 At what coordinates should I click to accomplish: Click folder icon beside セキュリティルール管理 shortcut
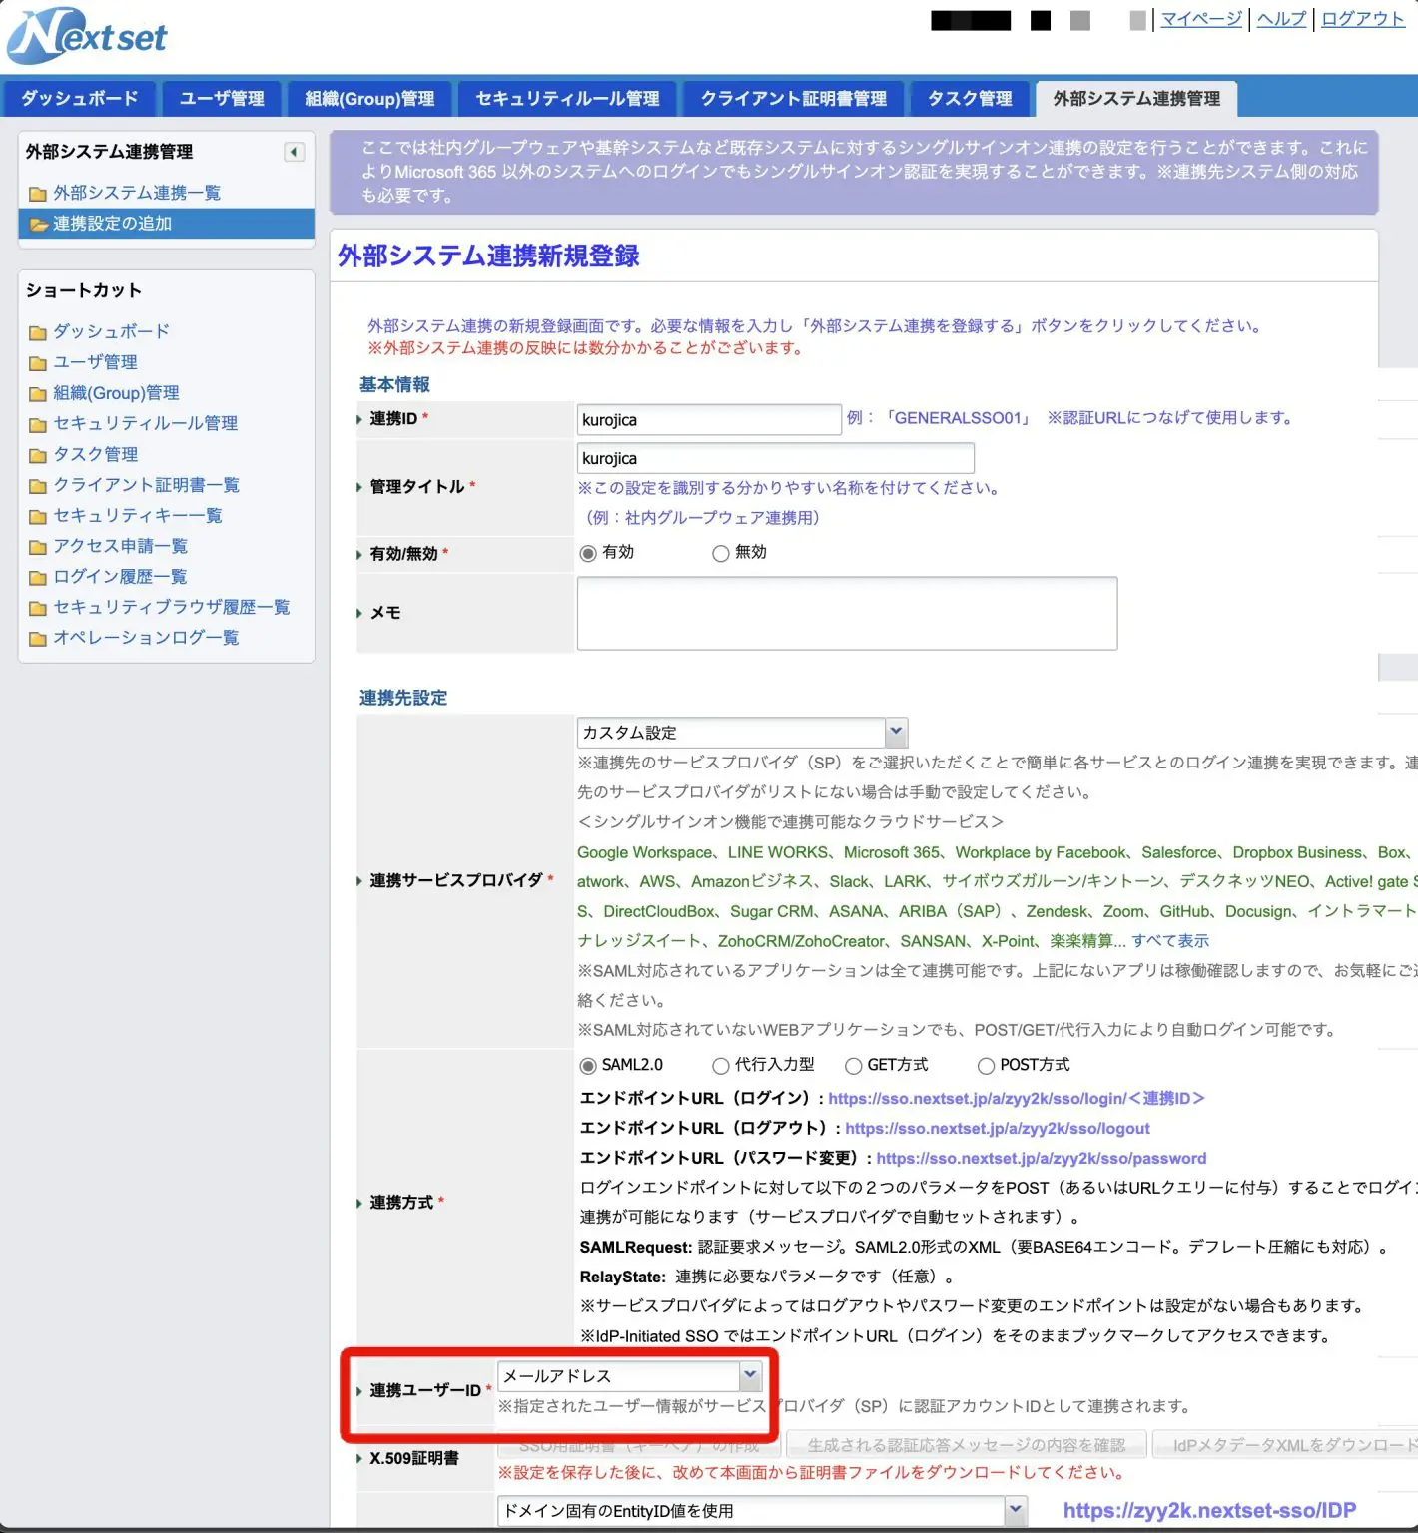point(38,424)
